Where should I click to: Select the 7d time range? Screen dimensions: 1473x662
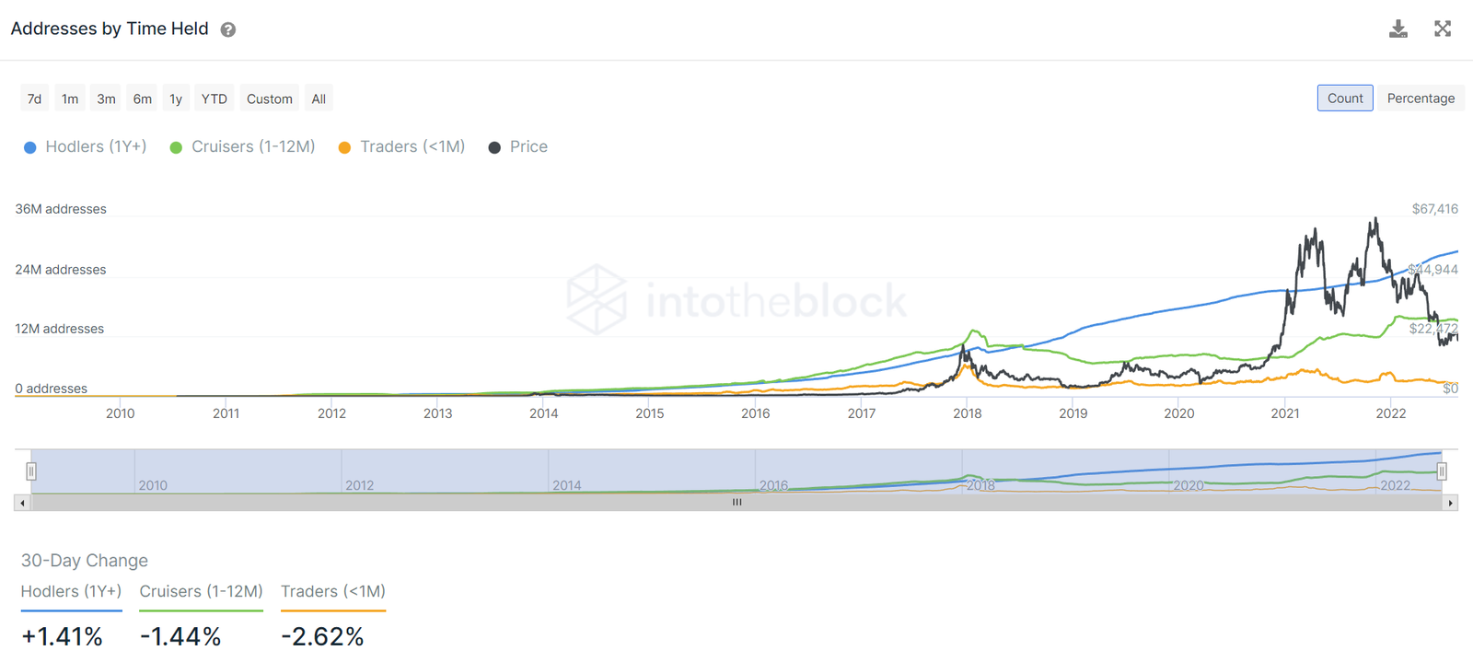(34, 99)
